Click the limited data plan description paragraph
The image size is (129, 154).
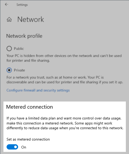coord(65,123)
